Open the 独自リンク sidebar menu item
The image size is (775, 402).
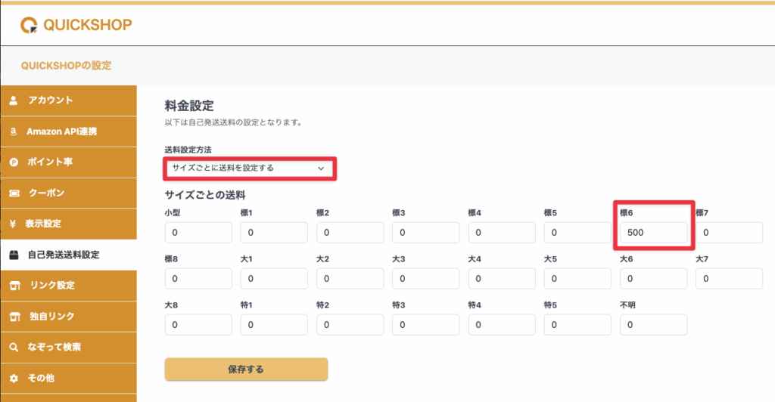click(x=52, y=317)
